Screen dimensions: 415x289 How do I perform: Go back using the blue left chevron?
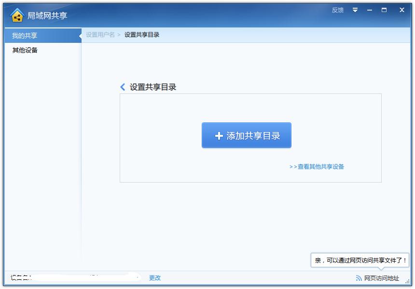click(x=123, y=87)
